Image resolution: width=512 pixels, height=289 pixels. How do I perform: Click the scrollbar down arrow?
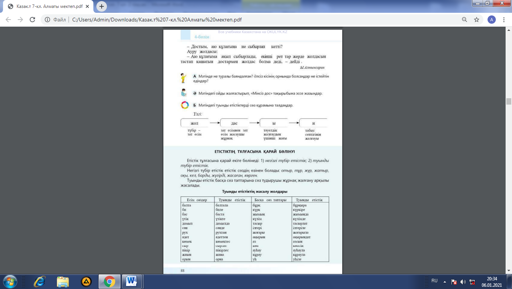pyautogui.click(x=509, y=271)
